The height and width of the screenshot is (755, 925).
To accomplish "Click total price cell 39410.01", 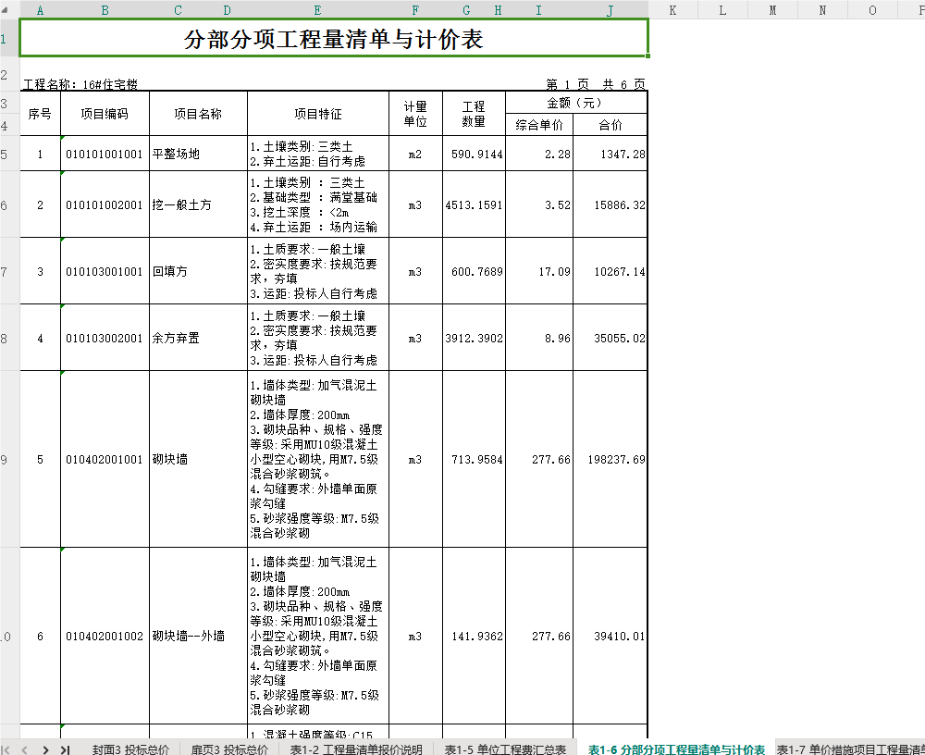I will pos(610,636).
